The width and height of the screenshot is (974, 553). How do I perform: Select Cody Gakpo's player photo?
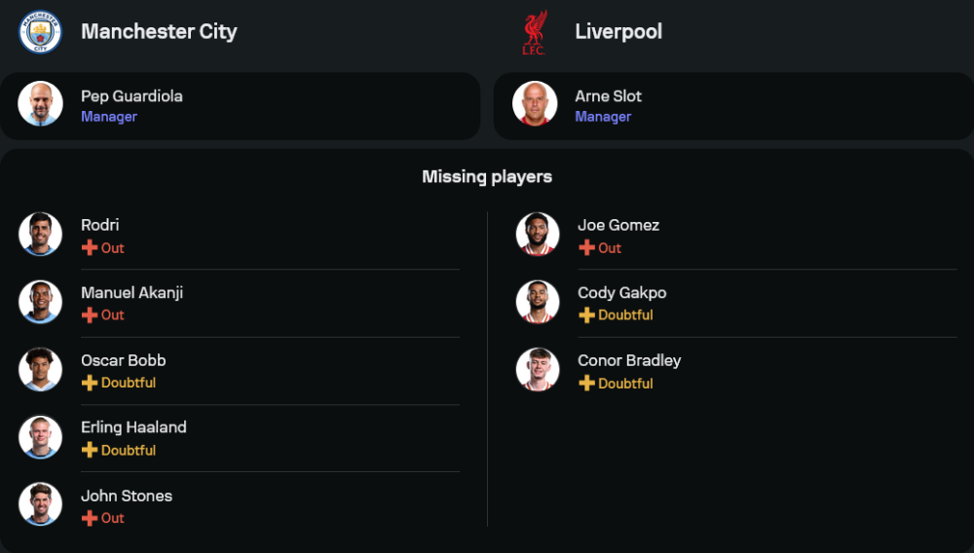click(538, 302)
